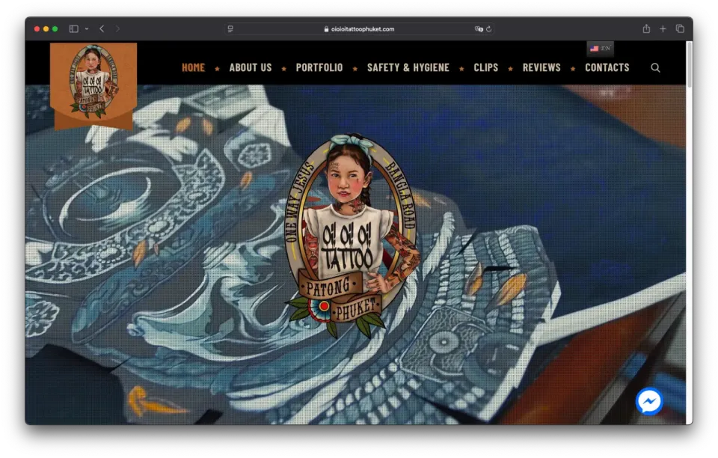718x458 pixels.
Task: Open the page reader icon in address bar
Action: click(x=230, y=29)
